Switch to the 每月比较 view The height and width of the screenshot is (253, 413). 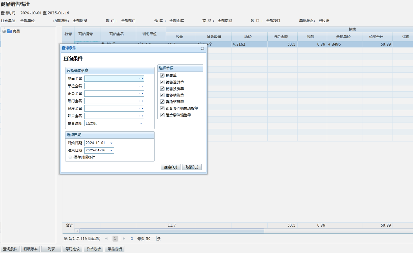(73, 249)
